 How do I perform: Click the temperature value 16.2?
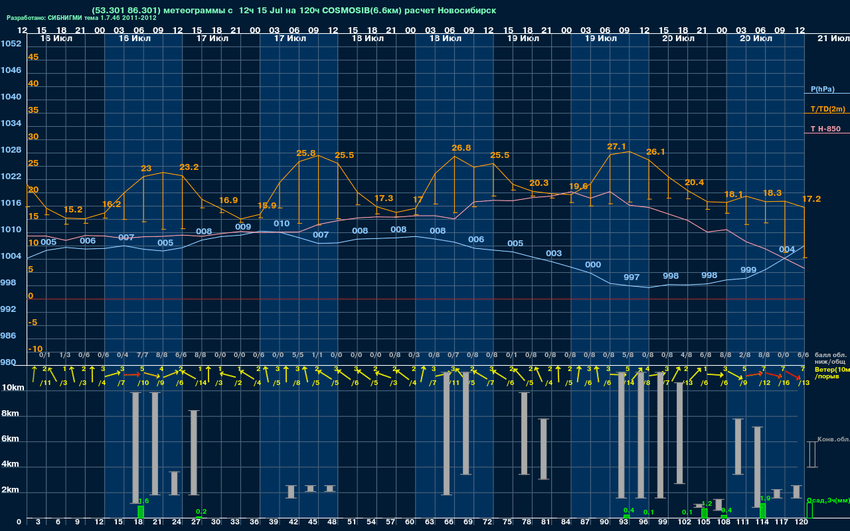pos(112,204)
